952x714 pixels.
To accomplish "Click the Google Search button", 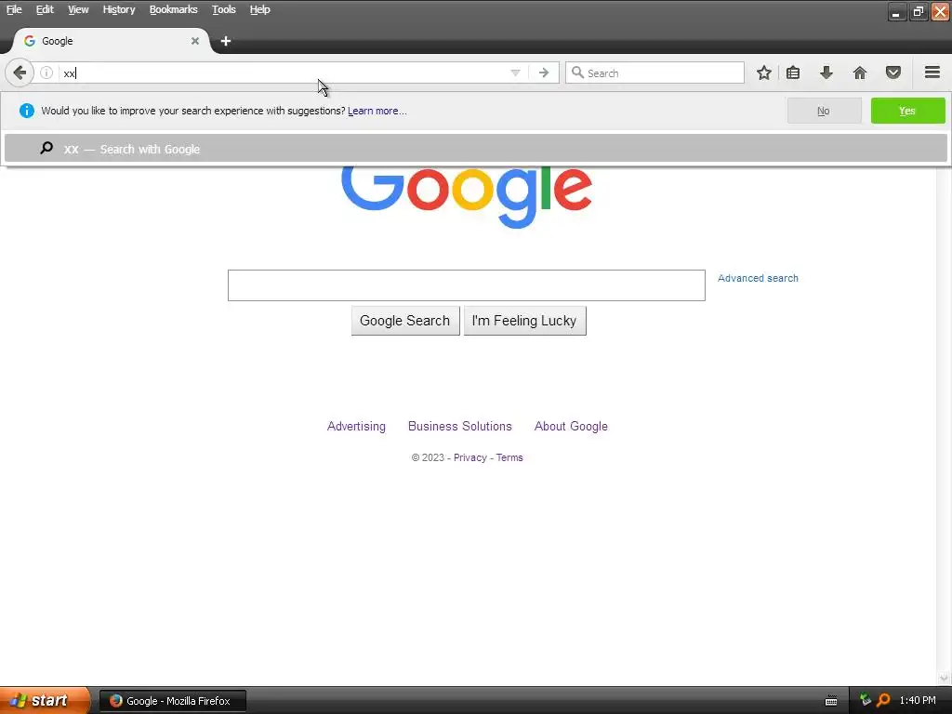I will (x=405, y=321).
